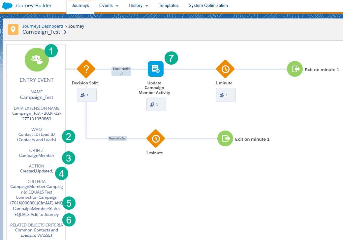Select the orange Decision Split node
The width and height of the screenshot is (343, 240).
coord(86,69)
